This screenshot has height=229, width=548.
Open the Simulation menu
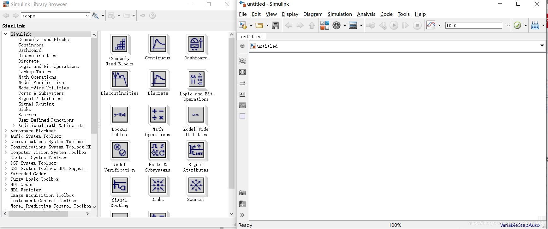340,14
